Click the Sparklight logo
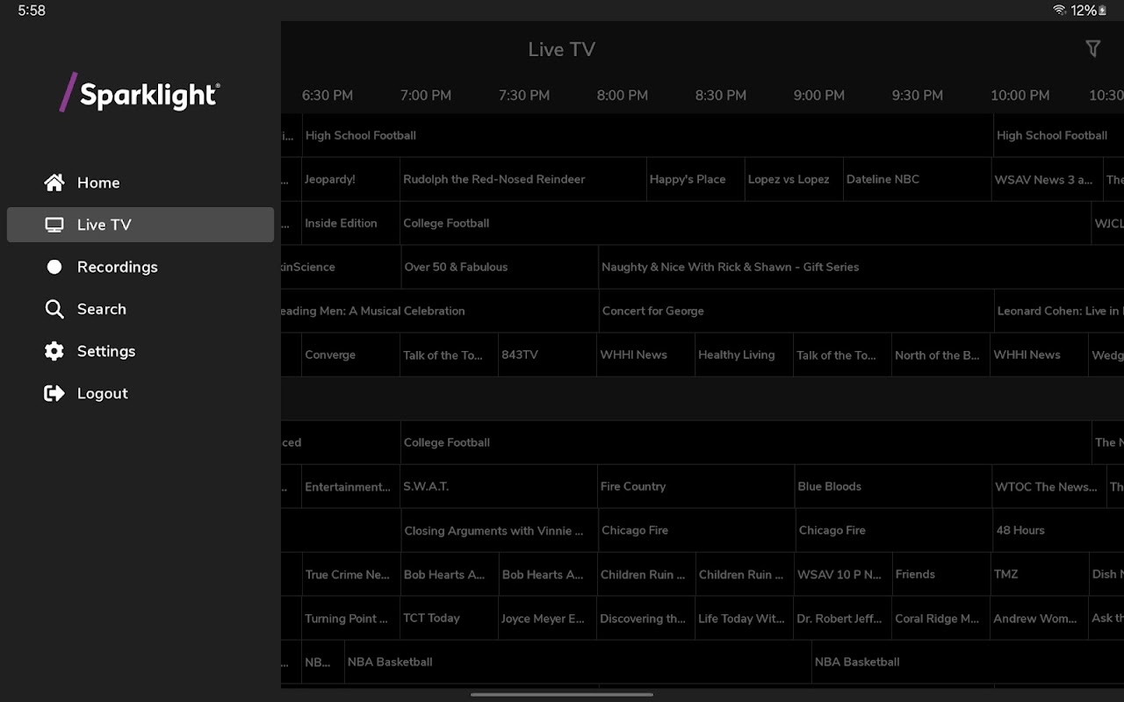 (x=140, y=92)
